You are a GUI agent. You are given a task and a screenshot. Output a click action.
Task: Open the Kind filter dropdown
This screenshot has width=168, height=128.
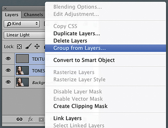[22, 24]
